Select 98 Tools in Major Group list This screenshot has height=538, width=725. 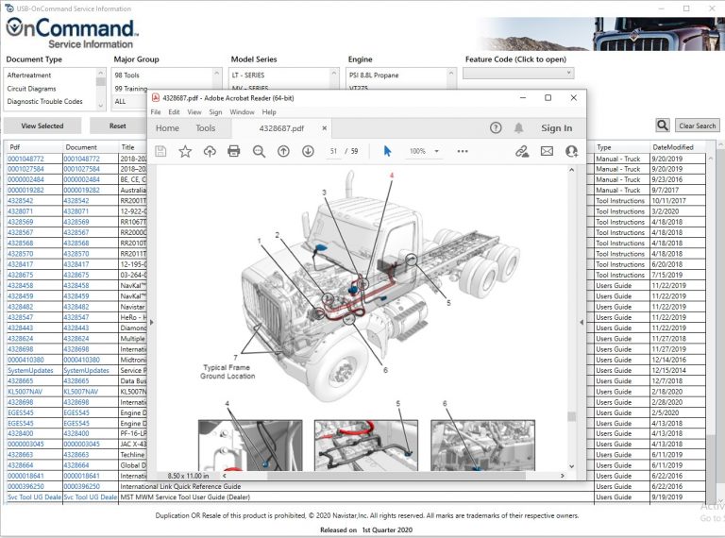126,75
